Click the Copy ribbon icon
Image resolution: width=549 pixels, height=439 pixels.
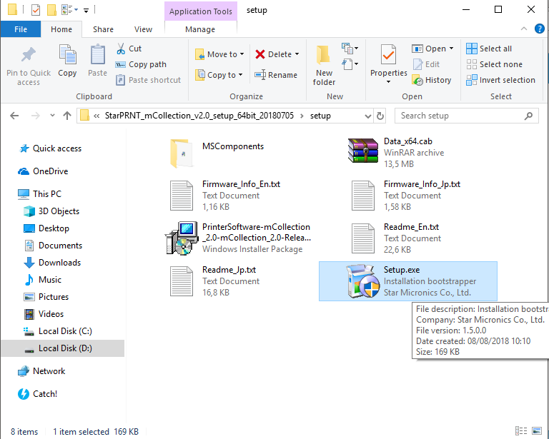67,54
